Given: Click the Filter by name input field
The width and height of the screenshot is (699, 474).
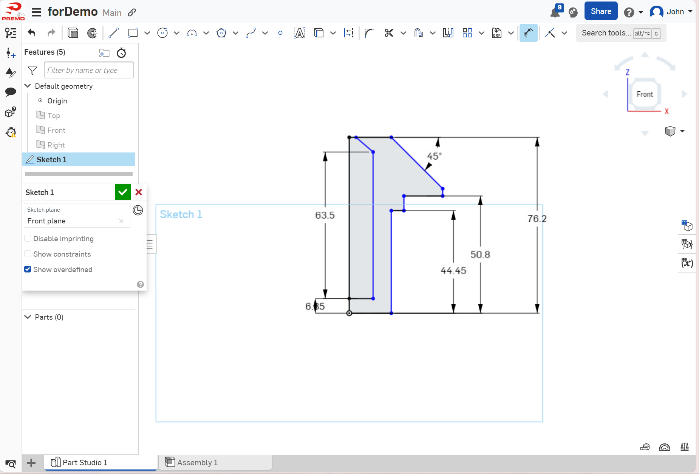Looking at the screenshot, I should 89,71.
